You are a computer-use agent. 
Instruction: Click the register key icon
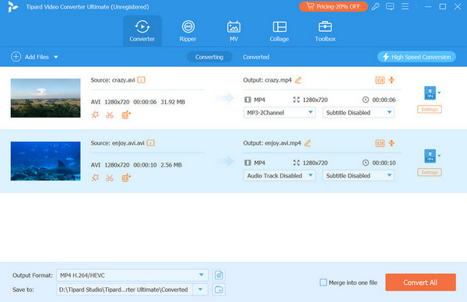tap(375, 6)
